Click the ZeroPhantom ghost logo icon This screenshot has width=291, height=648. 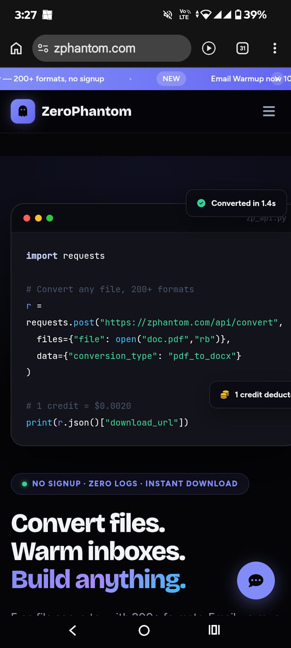(23, 111)
